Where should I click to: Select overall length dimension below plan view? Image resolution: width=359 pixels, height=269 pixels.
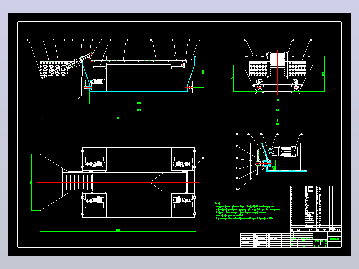point(118,230)
